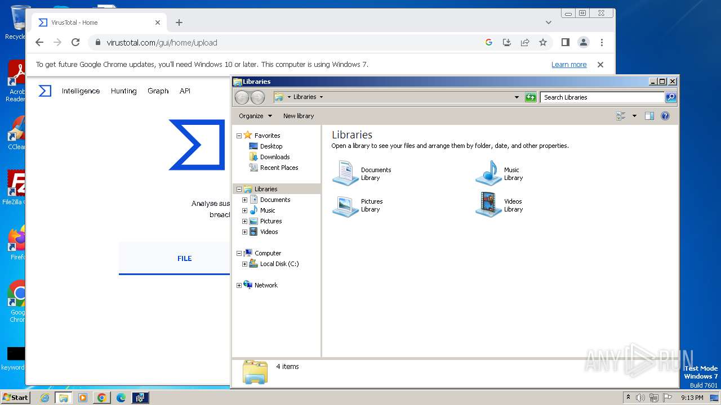Follow the Learn more link in Chrome
Image resolution: width=721 pixels, height=405 pixels.
pyautogui.click(x=569, y=65)
